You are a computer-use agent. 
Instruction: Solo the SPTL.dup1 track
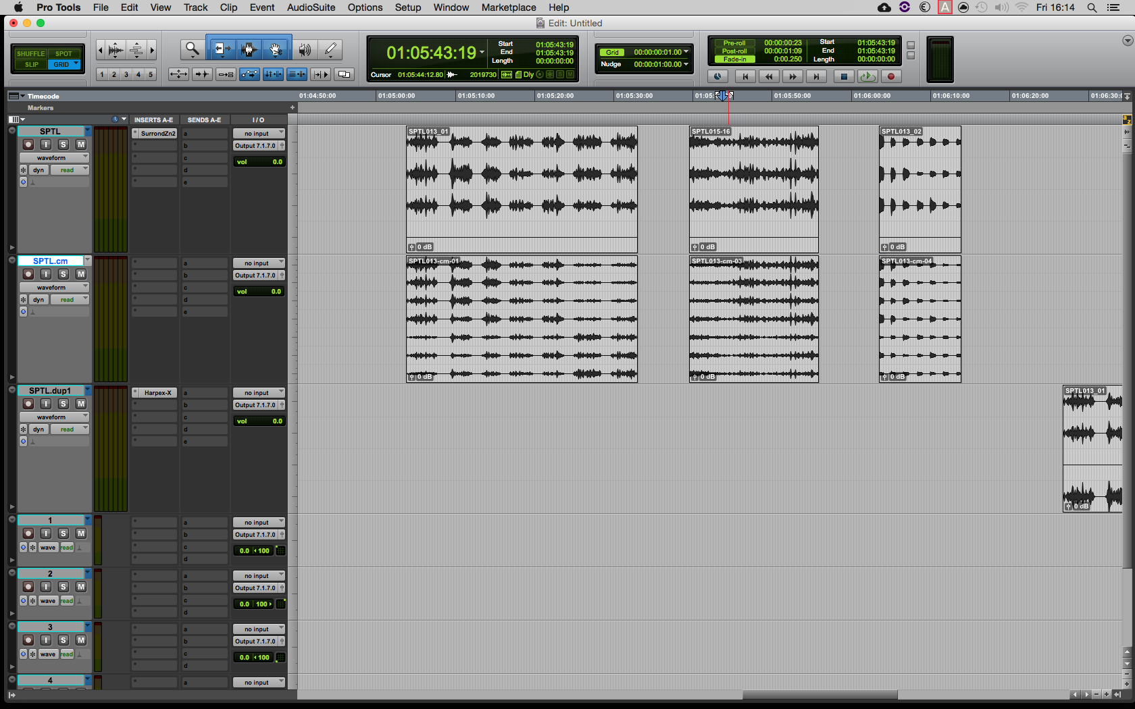64,404
